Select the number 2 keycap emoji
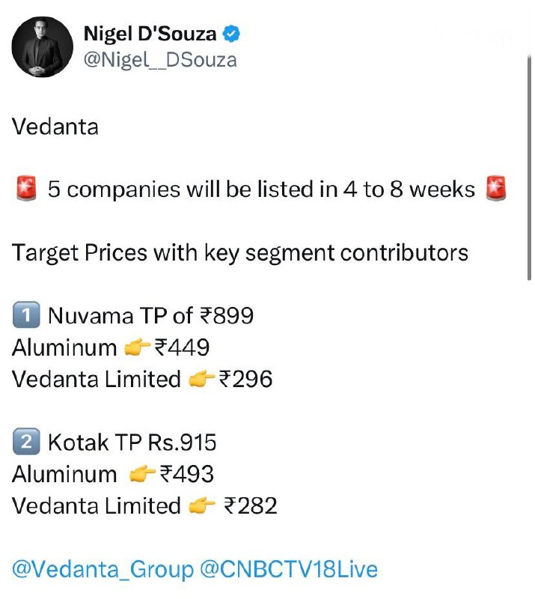Image resolution: width=535 pixels, height=599 pixels. click(25, 443)
